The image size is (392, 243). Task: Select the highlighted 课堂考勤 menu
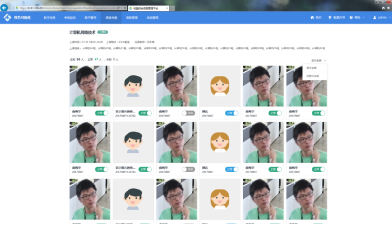111,18
